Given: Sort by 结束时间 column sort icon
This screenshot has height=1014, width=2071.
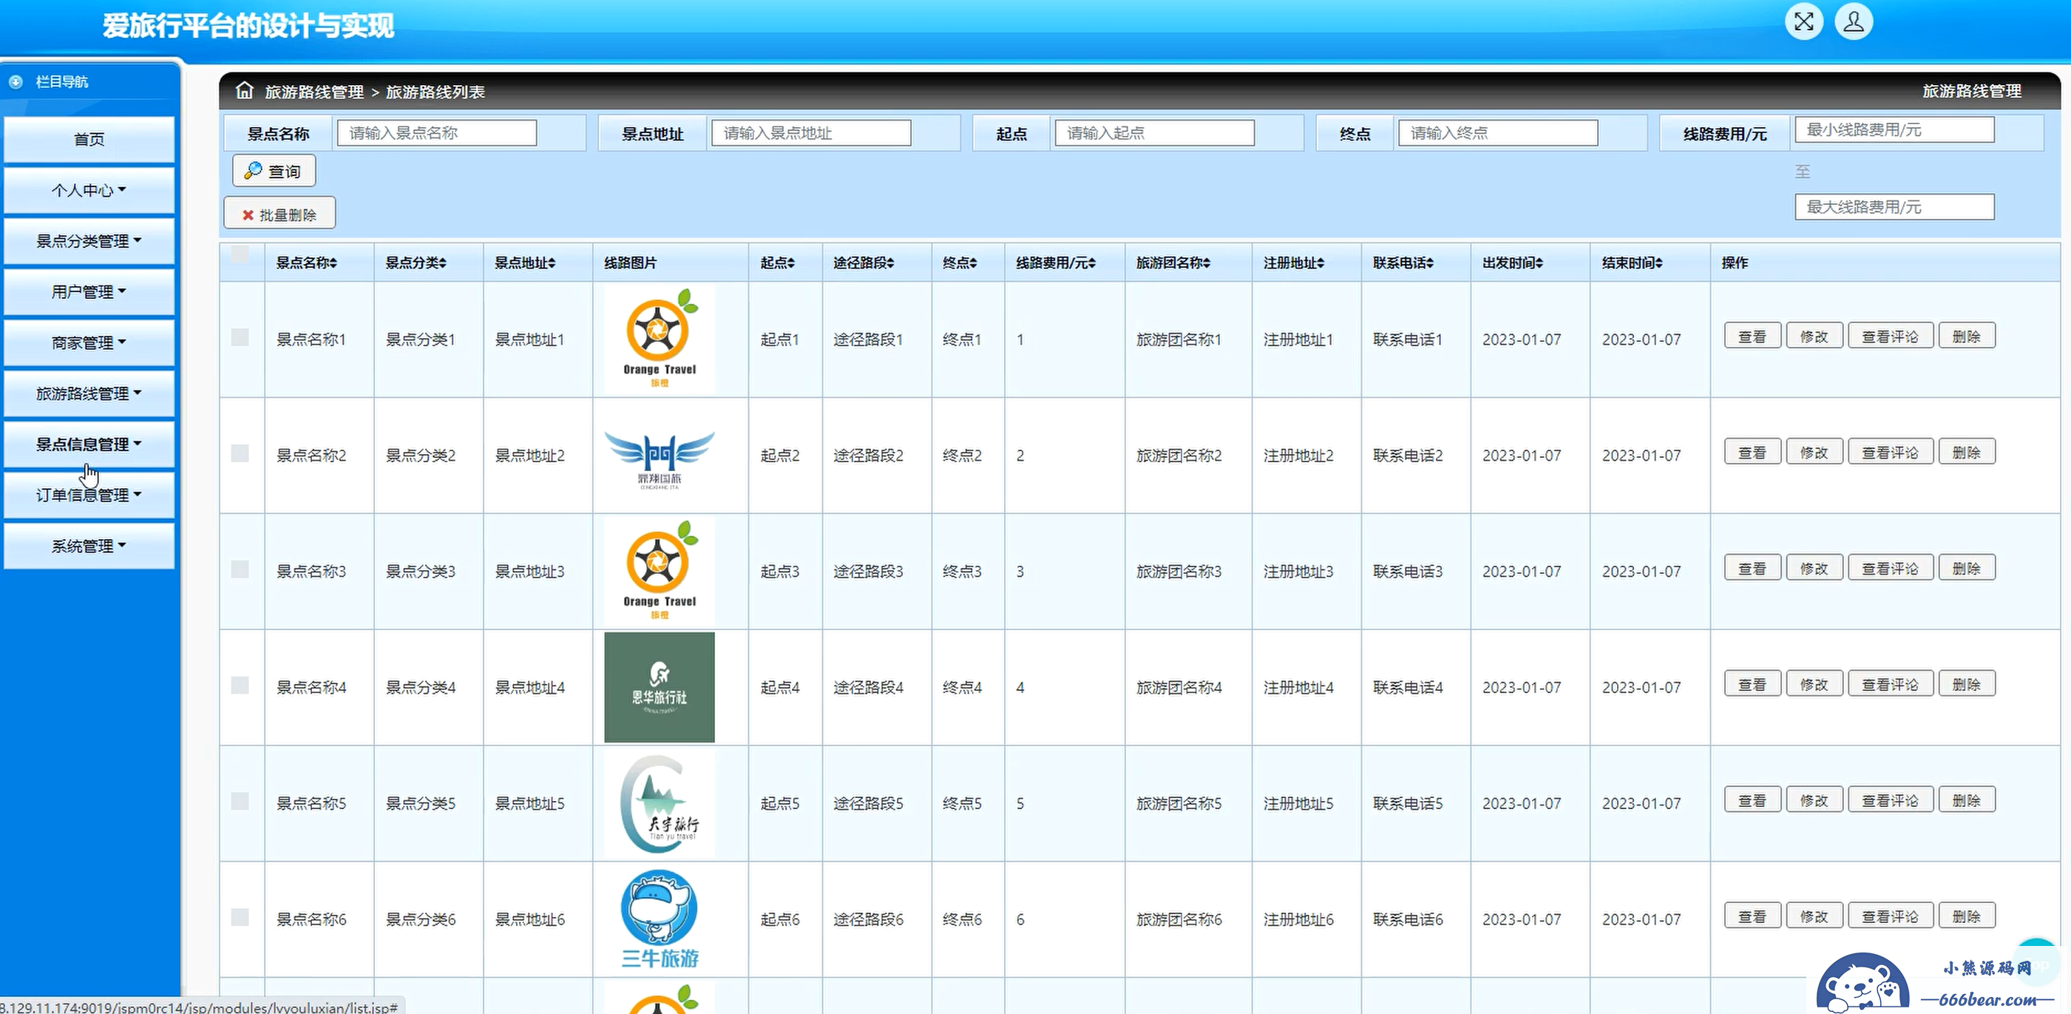Looking at the screenshot, I should [1658, 263].
